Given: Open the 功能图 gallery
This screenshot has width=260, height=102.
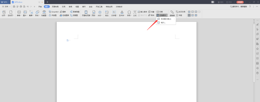Looking at the screenshot, I should 44,13.
